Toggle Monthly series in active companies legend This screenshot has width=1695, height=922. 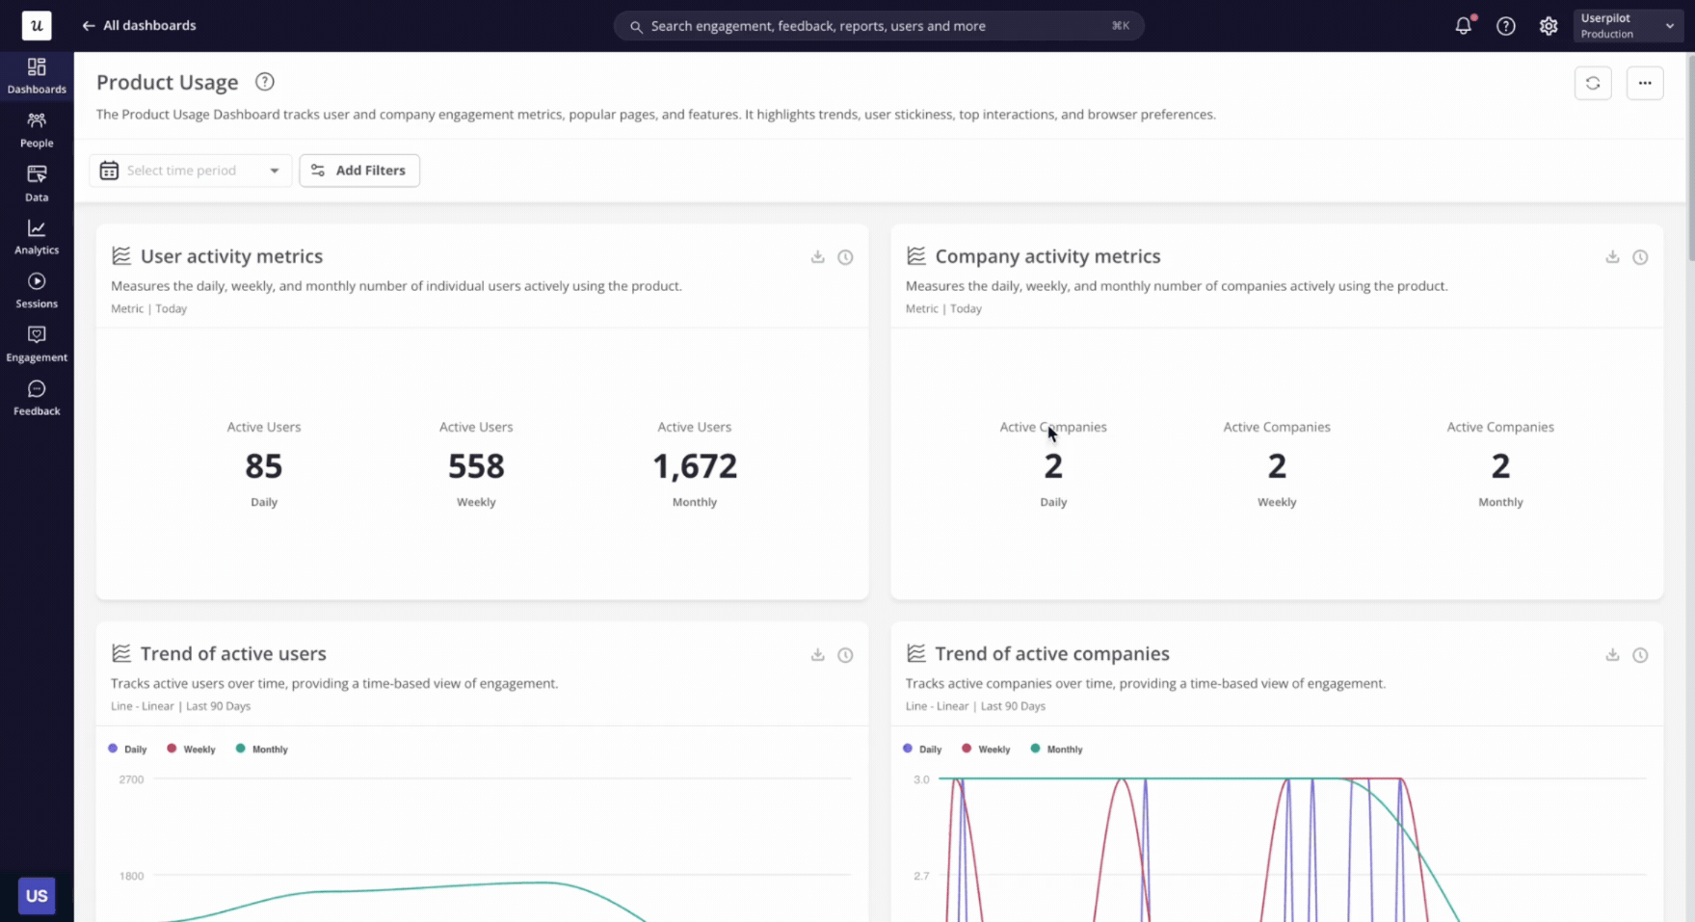point(1056,749)
